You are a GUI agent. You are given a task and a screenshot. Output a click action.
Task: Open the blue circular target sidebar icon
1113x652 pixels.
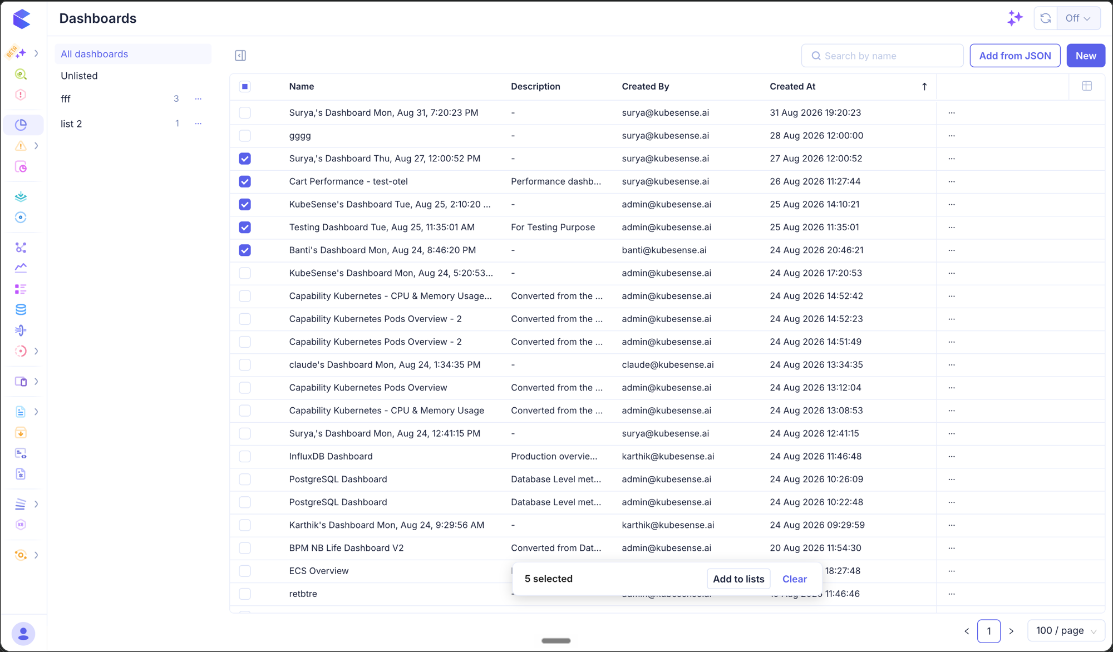click(21, 218)
